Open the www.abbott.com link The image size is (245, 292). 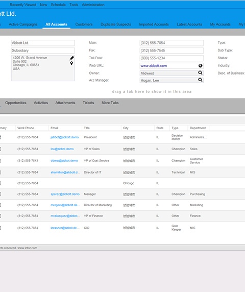(x=154, y=66)
